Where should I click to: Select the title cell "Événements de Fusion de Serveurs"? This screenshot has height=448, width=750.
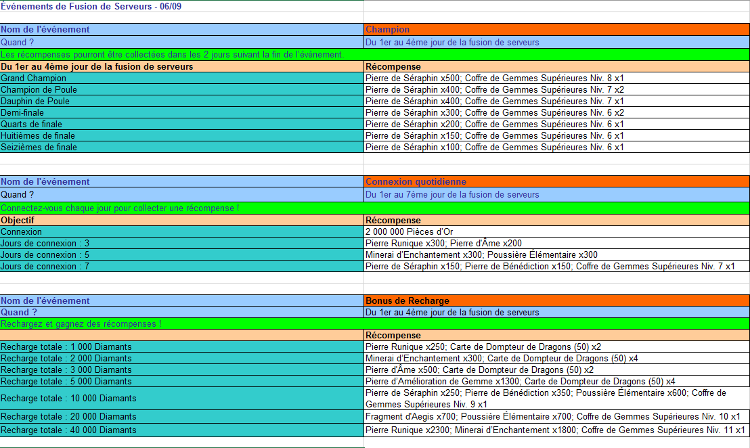point(91,6)
